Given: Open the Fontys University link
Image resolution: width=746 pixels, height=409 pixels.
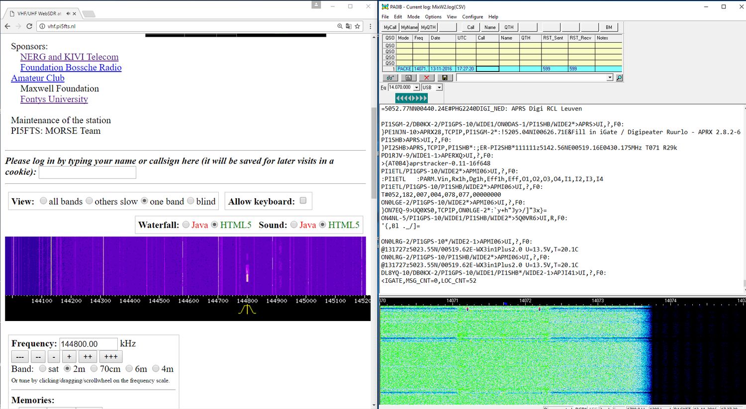Looking at the screenshot, I should pyautogui.click(x=54, y=99).
